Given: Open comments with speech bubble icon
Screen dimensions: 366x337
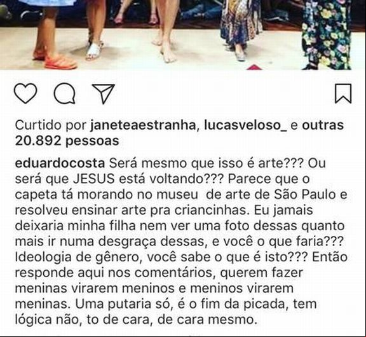Looking at the screenshot, I should click(65, 93).
